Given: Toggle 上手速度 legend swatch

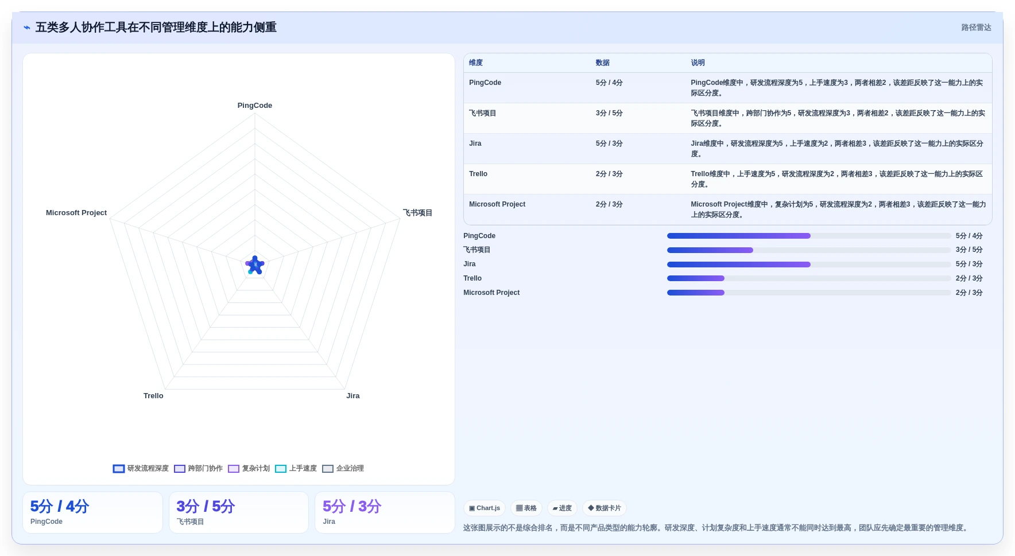Looking at the screenshot, I should coord(281,469).
